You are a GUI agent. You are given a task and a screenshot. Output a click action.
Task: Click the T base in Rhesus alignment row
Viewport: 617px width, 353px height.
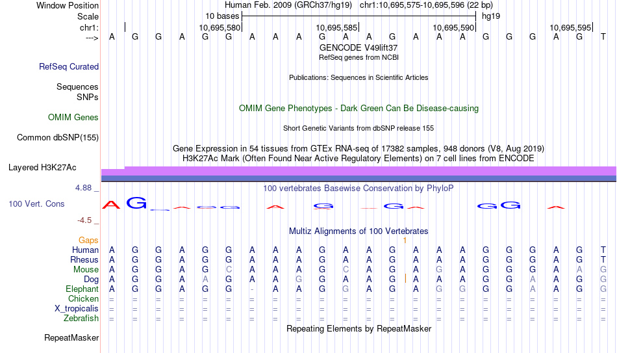point(603,260)
